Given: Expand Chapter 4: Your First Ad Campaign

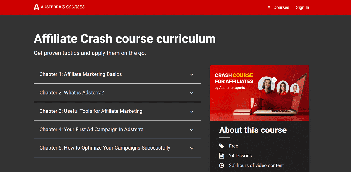Looking at the screenshot, I should (192, 130).
